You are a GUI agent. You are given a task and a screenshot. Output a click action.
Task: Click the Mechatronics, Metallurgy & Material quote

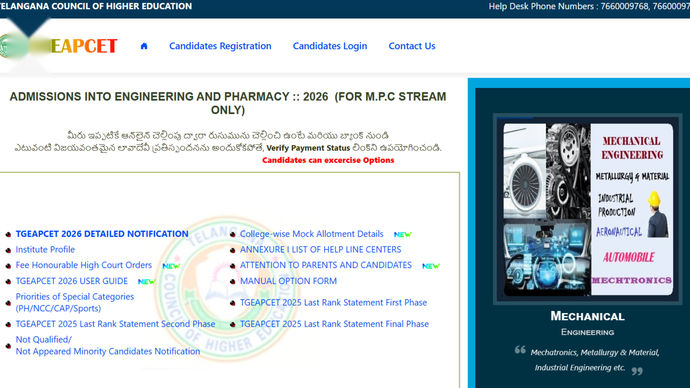(x=588, y=360)
